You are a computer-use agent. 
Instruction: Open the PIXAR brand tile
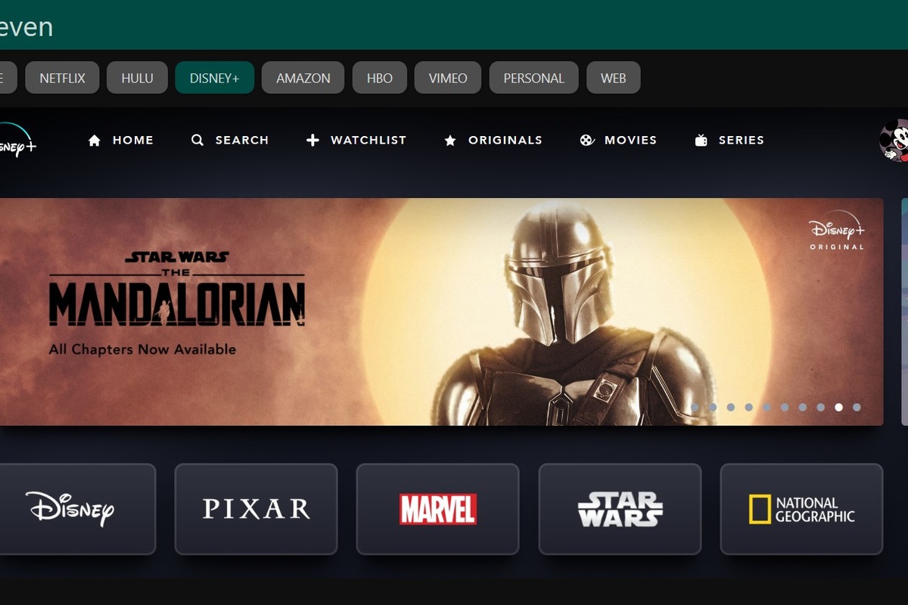tap(256, 509)
